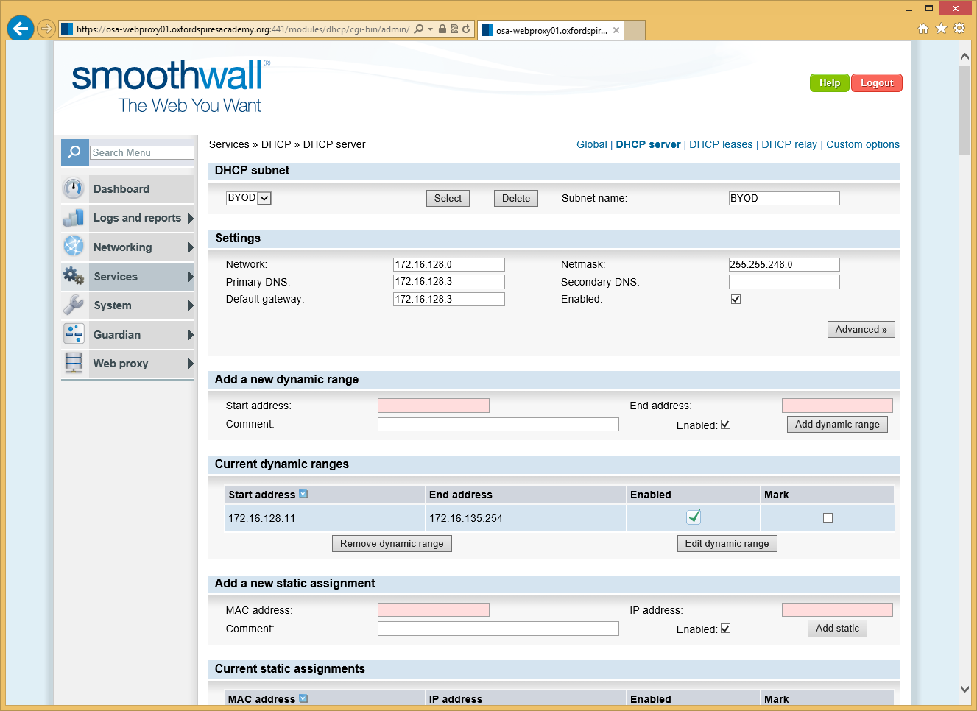This screenshot has width=977, height=711.
Task: Open browser tools gear icon
Action: (959, 29)
